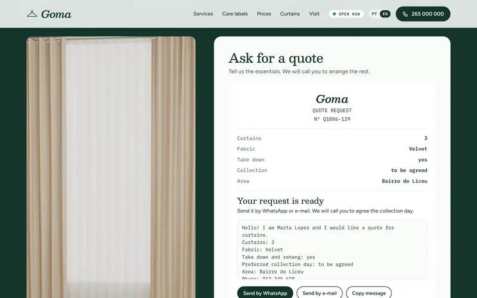Click the Ask for a quote heading
The image size is (477, 298).
coord(275,58)
